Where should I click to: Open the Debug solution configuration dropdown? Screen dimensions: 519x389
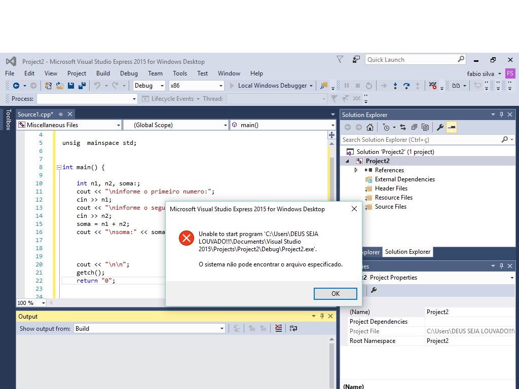pyautogui.click(x=149, y=86)
